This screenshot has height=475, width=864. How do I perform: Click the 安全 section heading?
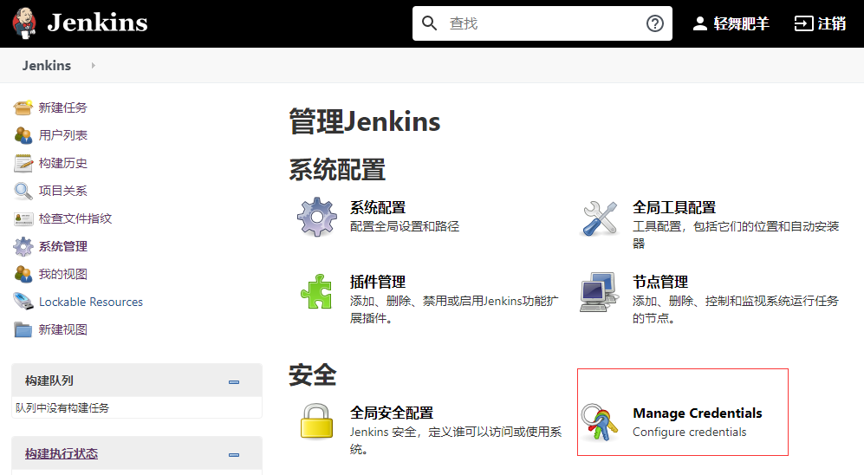point(313,375)
